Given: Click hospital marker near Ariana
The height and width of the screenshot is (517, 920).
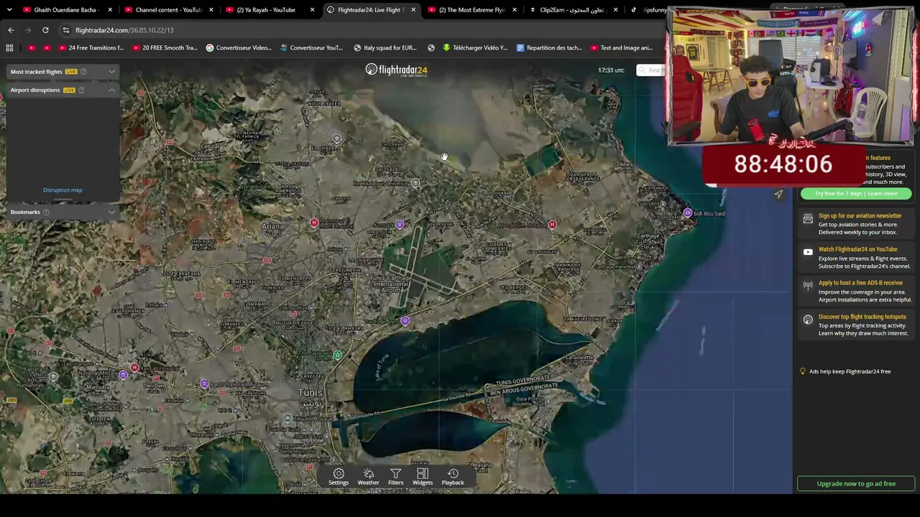Looking at the screenshot, I should tap(314, 223).
